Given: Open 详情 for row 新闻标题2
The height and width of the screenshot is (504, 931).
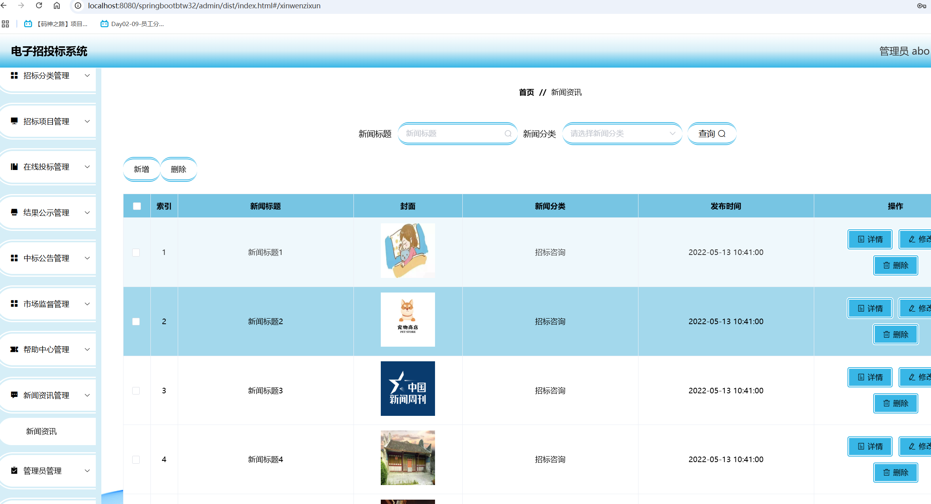Looking at the screenshot, I should pyautogui.click(x=870, y=308).
